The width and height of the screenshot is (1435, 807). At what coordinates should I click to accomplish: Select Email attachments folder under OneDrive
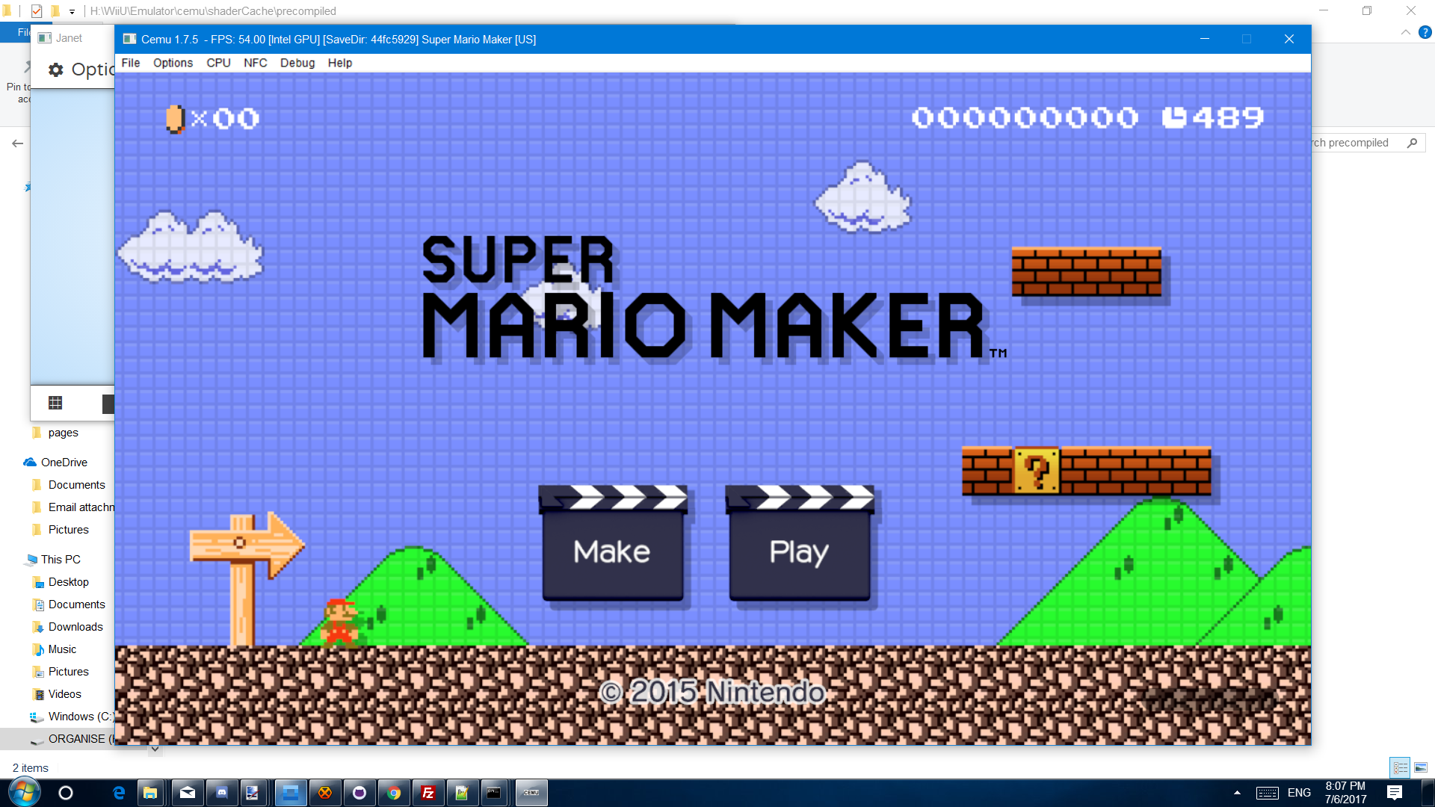pos(81,507)
